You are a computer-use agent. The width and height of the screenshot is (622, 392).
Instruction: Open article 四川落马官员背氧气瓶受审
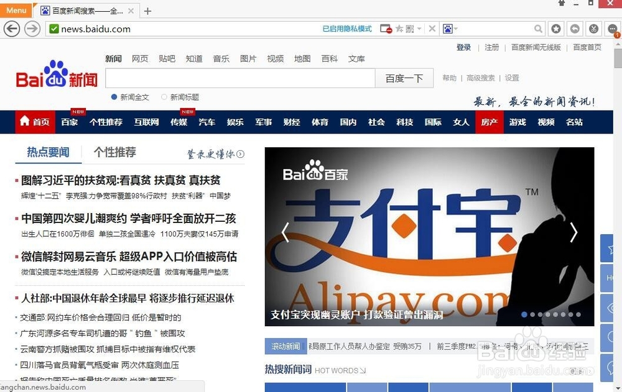click(x=100, y=365)
